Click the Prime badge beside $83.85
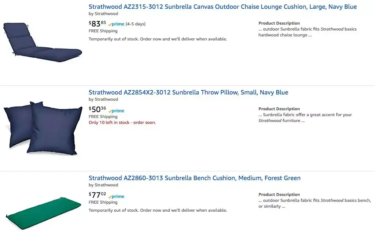This screenshot has height=236, width=375. pyautogui.click(x=116, y=24)
